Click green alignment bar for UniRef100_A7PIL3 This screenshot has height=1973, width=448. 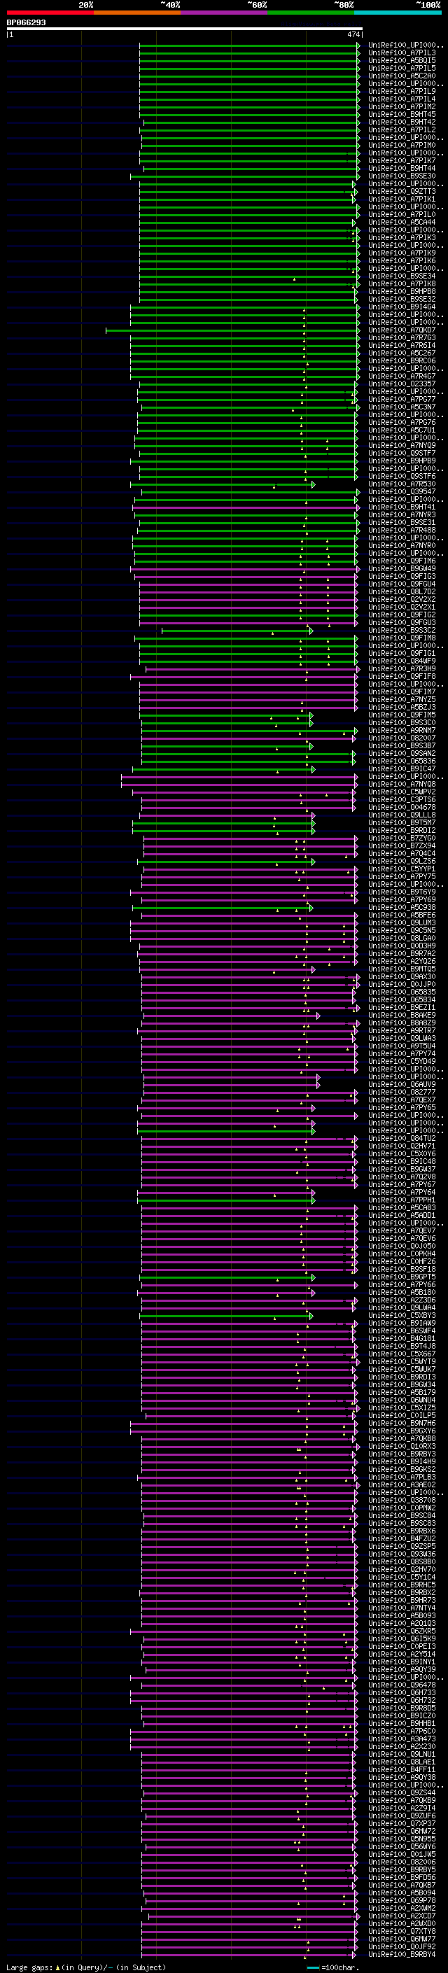(249, 53)
